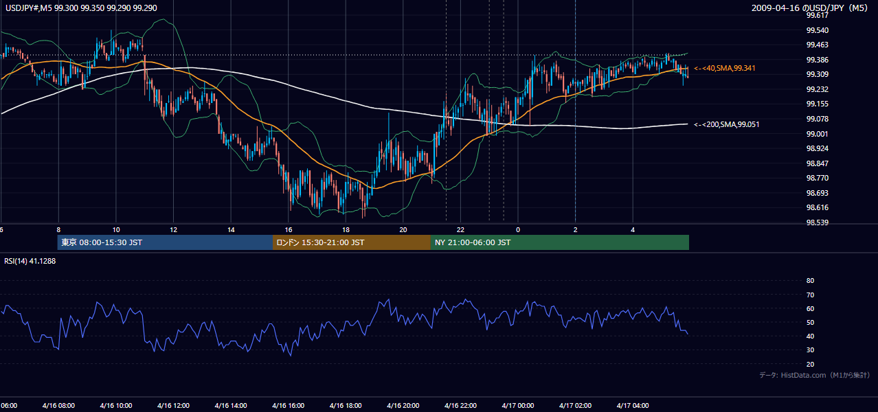Click the 4/16 14:00 time axis label
Screen dimensions: 878x412
231,406
